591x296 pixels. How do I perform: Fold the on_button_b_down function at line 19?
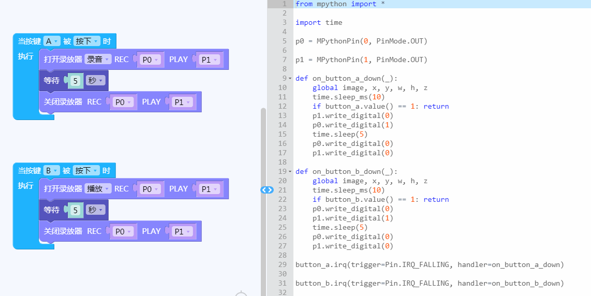[x=290, y=172]
